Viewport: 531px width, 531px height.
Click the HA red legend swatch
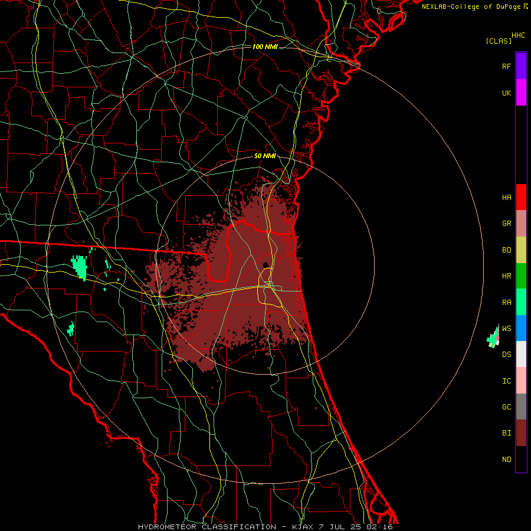pos(521,197)
